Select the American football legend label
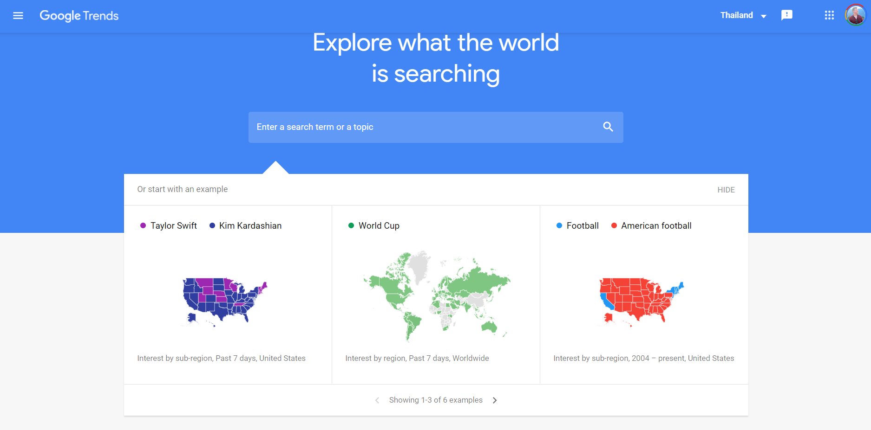 [656, 226]
